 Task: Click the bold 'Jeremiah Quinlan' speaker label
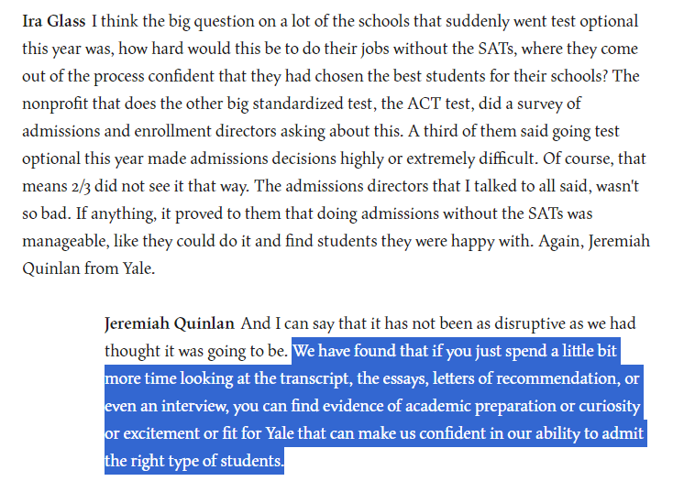171,323
